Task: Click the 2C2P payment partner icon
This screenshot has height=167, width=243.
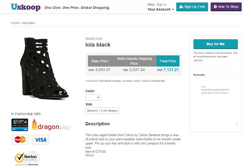Action: [20, 125]
